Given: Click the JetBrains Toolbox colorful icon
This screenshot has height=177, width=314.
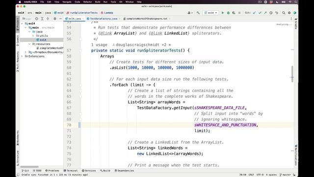Looking at the screenshot, I should point(295,13).
